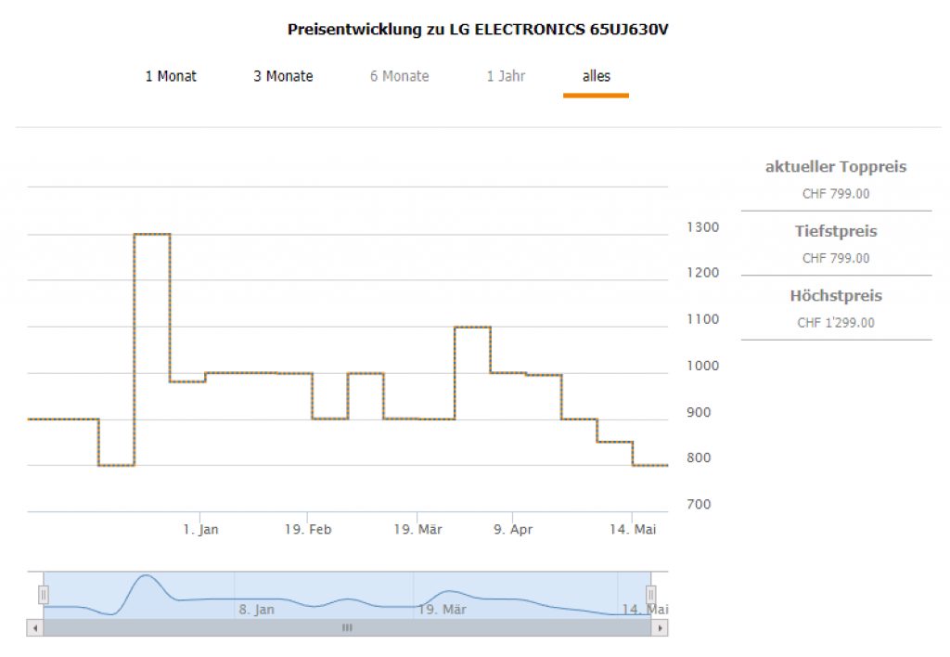Switch to the 3 Monate range
This screenshot has width=950, height=657.
pos(283,76)
